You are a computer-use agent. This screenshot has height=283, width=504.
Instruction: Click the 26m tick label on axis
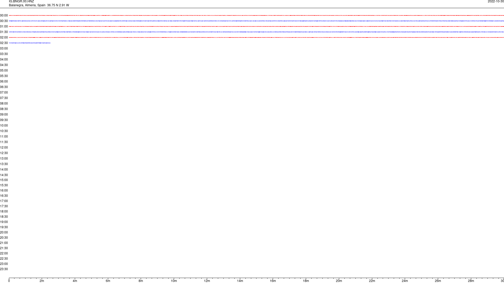tap(438, 281)
